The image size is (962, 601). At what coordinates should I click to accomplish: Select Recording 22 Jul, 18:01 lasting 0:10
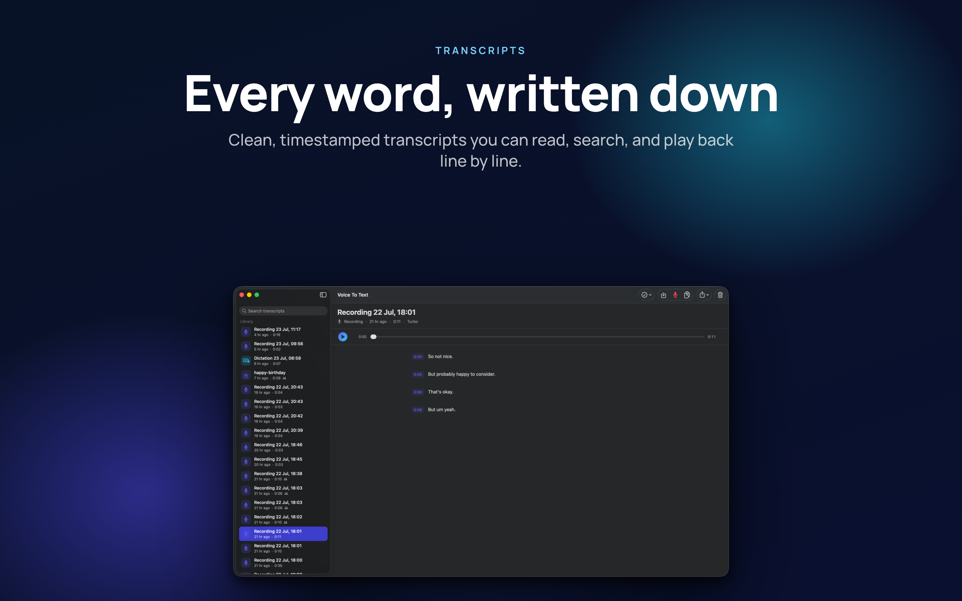tap(283, 548)
